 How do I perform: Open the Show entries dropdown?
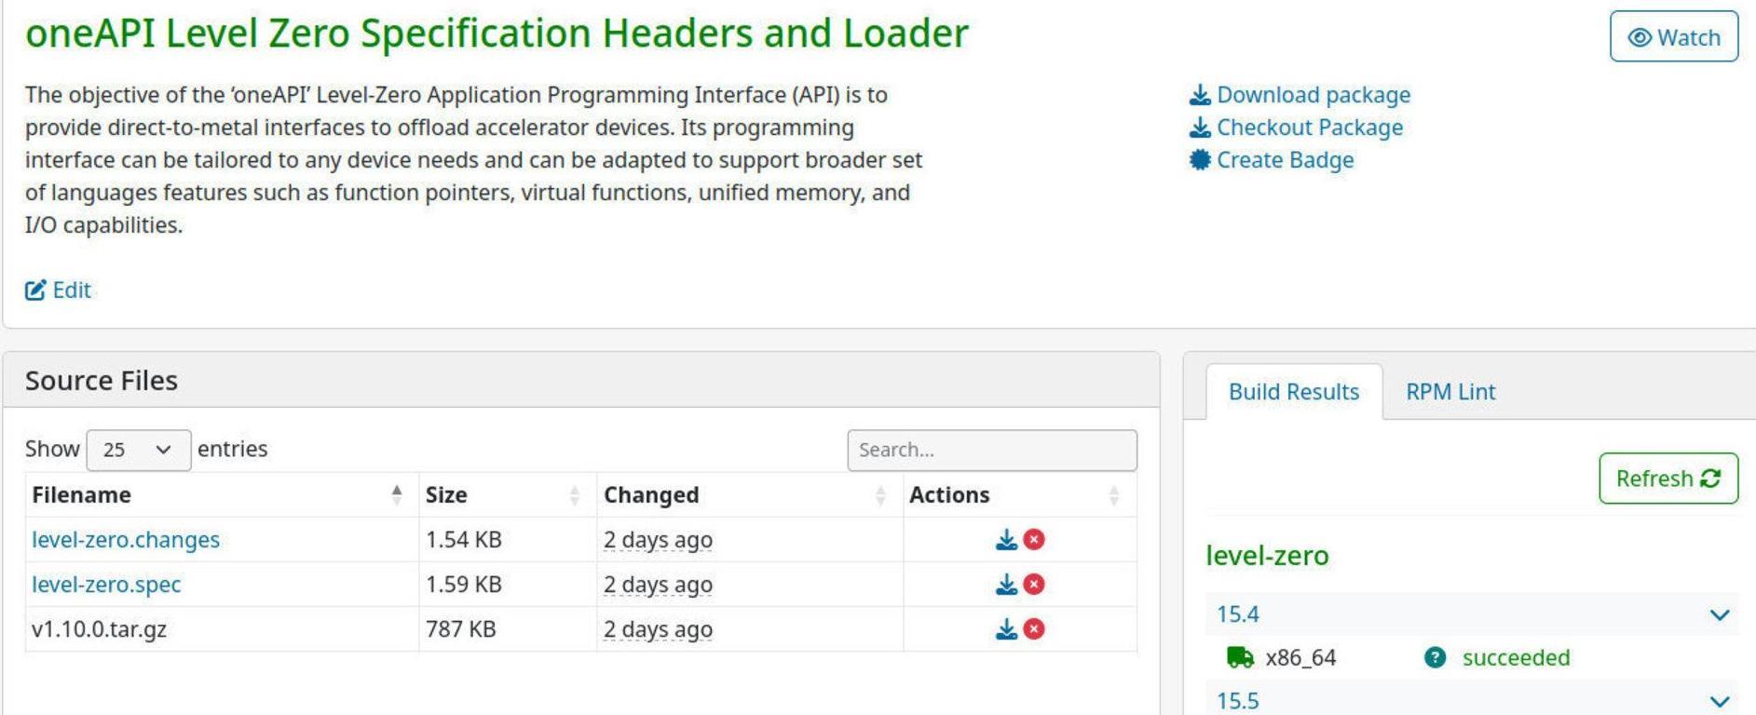point(138,450)
